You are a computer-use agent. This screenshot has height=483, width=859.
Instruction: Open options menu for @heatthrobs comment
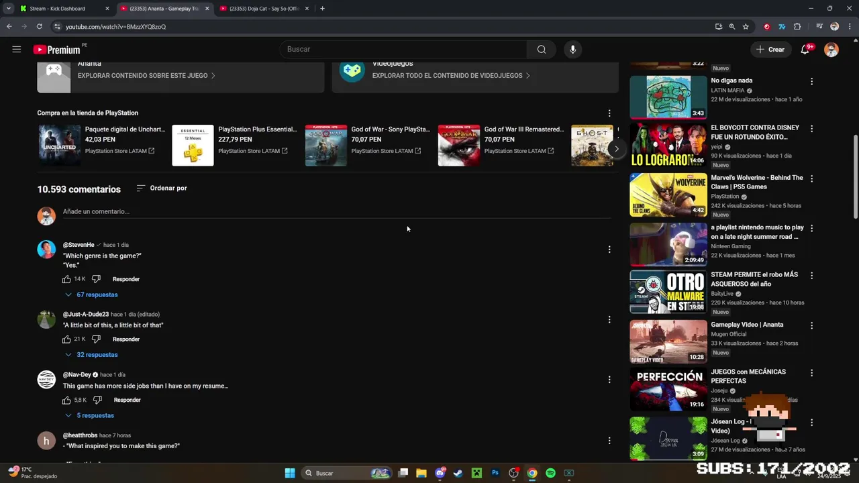[x=609, y=441]
